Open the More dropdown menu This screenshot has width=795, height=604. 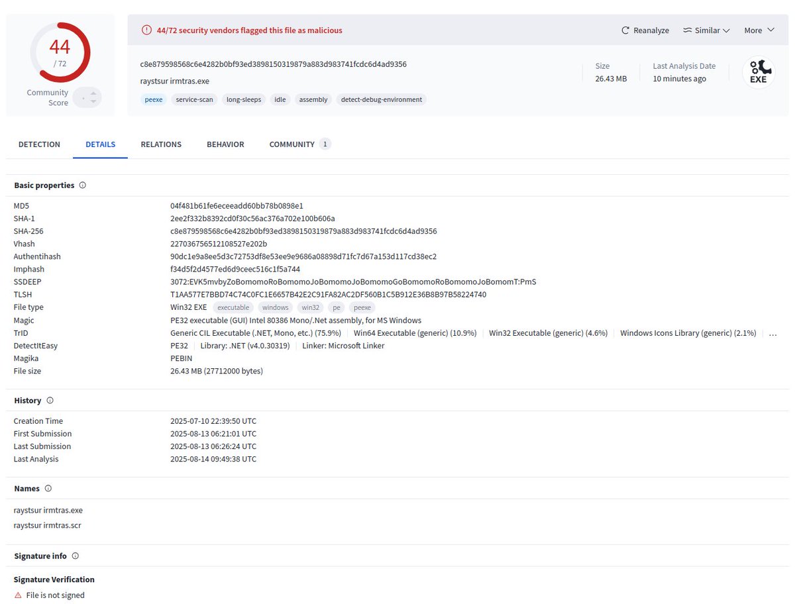point(759,30)
